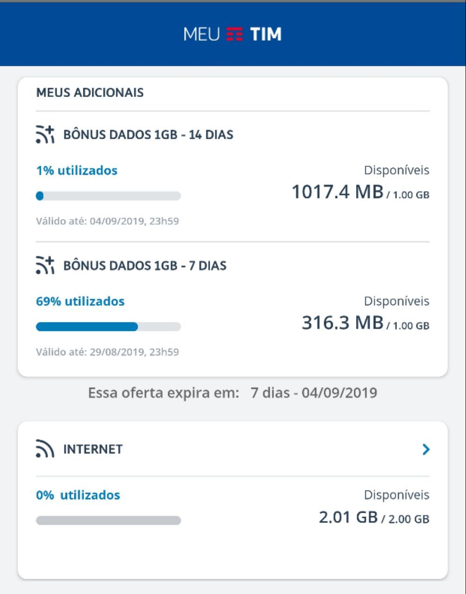The image size is (466, 594).
Task: Click the 69% utilizados progress bar
Action: click(x=109, y=327)
